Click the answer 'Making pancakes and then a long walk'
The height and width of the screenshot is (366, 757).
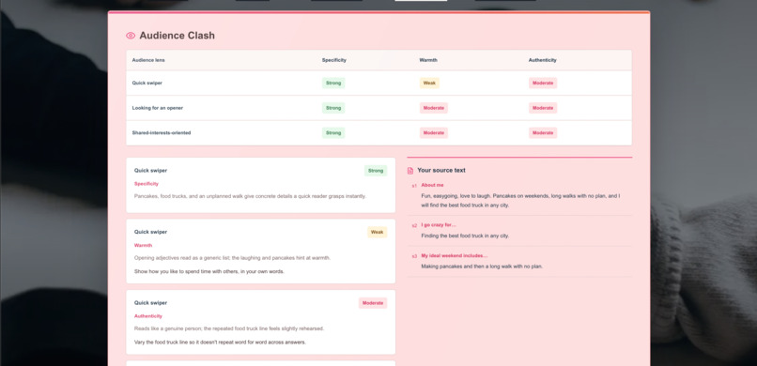(x=482, y=267)
